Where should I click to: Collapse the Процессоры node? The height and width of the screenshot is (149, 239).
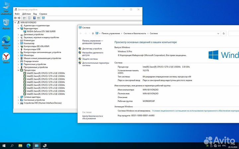tap(18, 70)
